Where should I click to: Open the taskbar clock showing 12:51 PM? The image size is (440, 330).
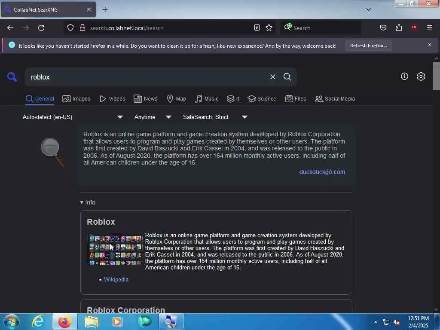point(418,322)
